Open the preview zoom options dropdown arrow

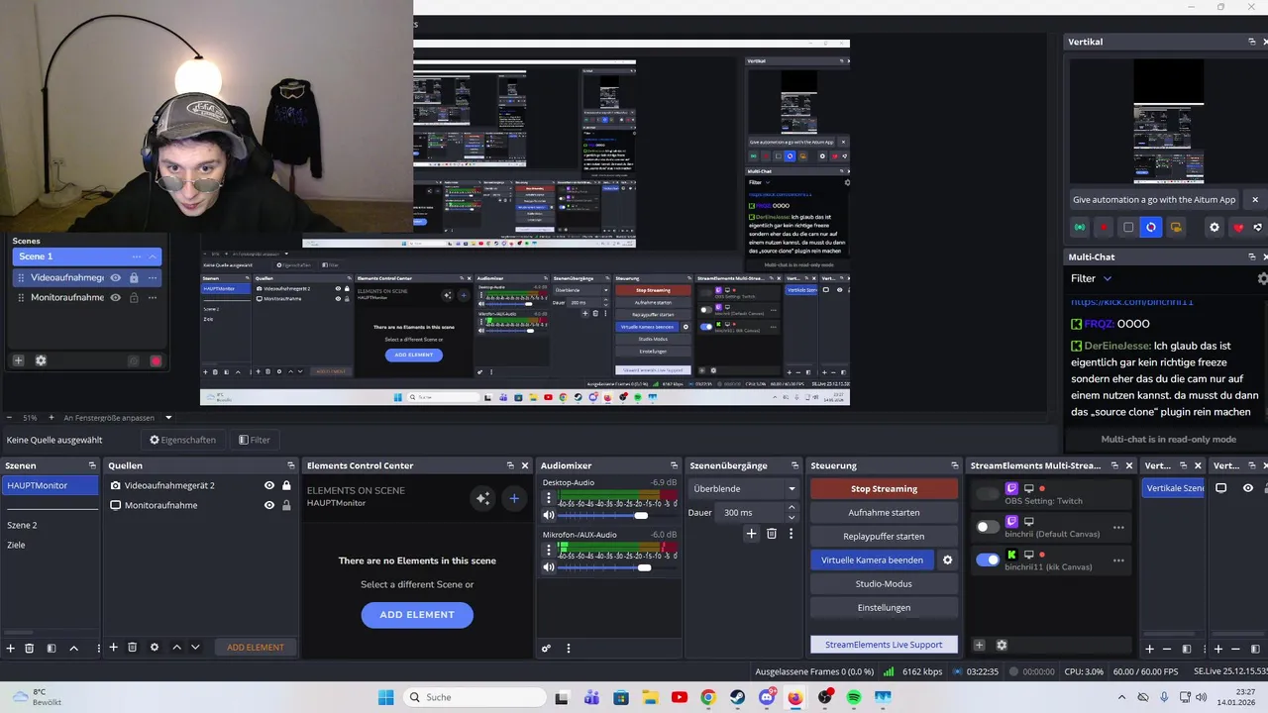pos(168,418)
